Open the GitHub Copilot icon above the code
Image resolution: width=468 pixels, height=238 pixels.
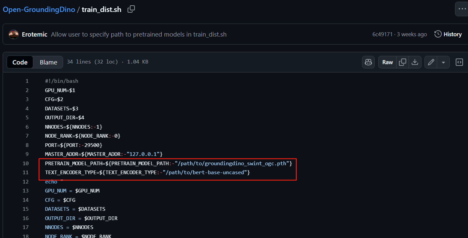368,62
